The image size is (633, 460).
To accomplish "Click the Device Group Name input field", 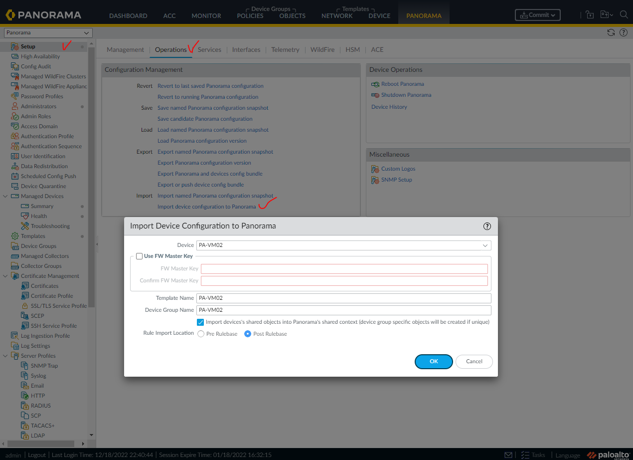I will click(343, 310).
